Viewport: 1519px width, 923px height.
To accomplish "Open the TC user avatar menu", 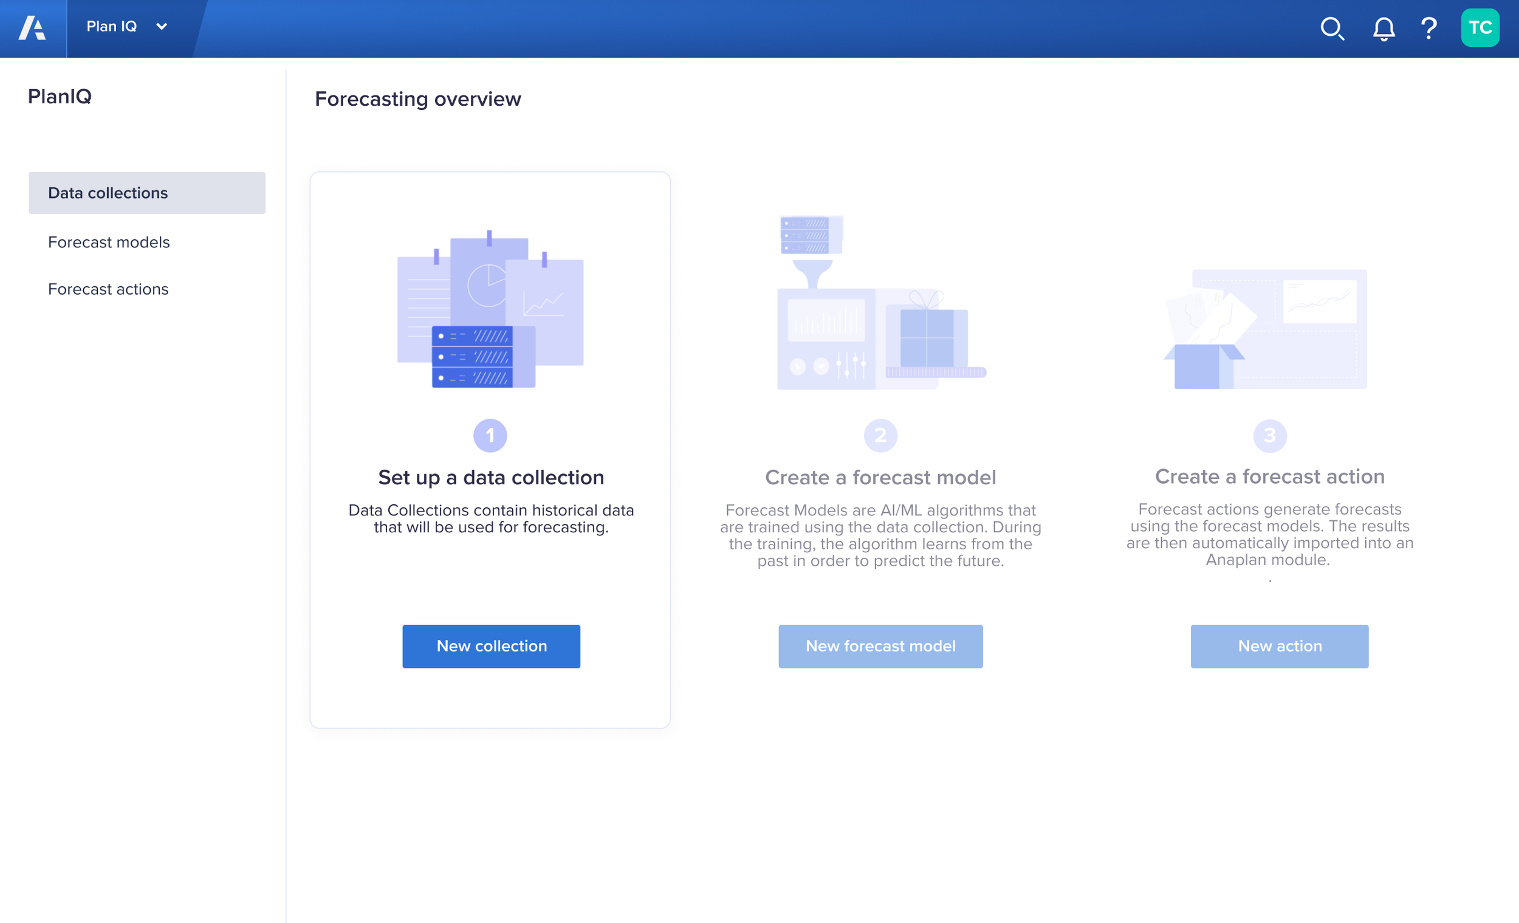I will [x=1480, y=28].
